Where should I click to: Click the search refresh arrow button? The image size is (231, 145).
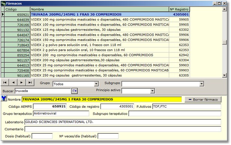[x=74, y=91]
